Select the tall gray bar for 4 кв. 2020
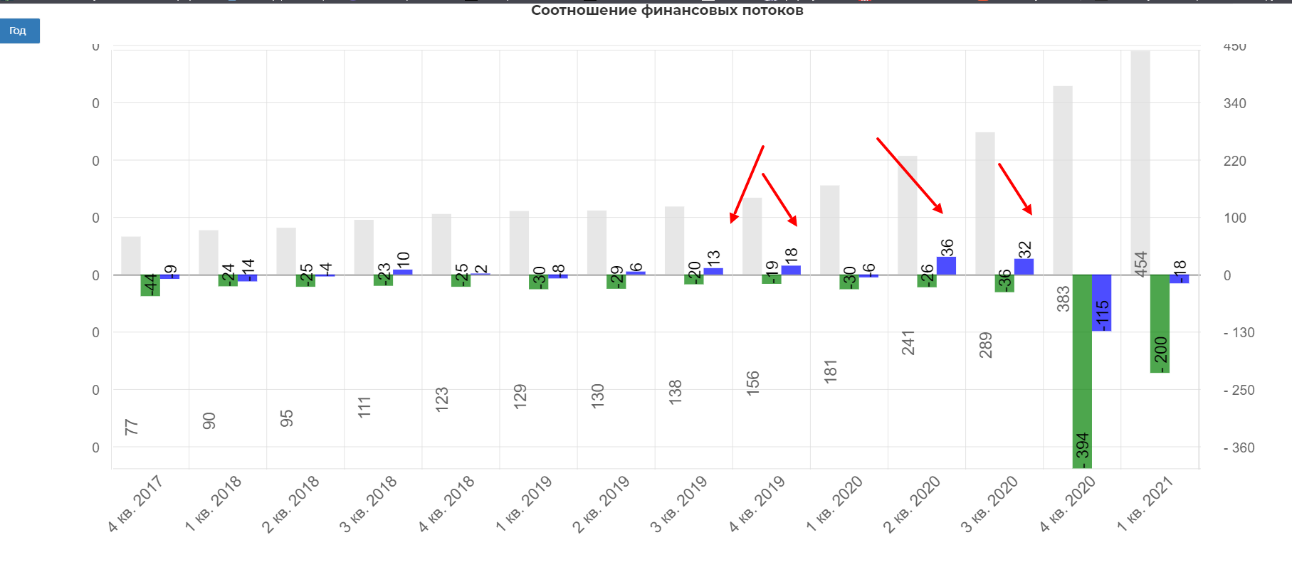This screenshot has height=572, width=1292. coord(1062,181)
